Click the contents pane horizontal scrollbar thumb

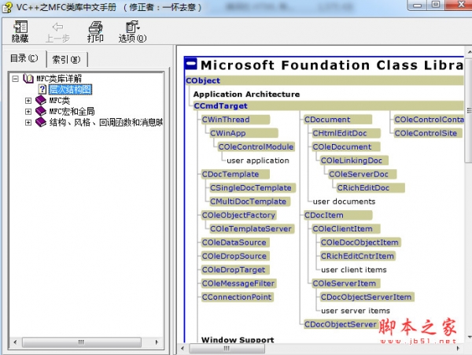tap(81, 342)
